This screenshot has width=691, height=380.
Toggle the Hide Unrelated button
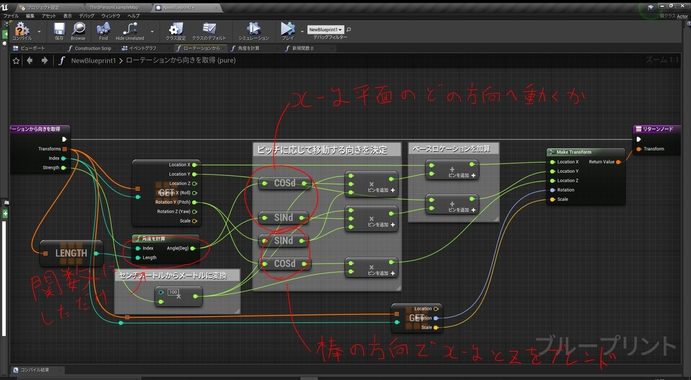[x=130, y=30]
